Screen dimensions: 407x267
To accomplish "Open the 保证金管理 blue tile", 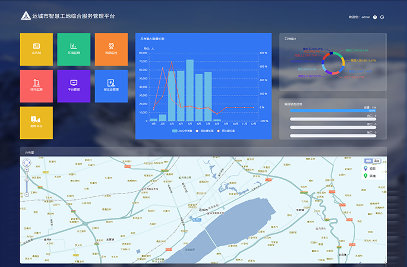I will coord(111,86).
